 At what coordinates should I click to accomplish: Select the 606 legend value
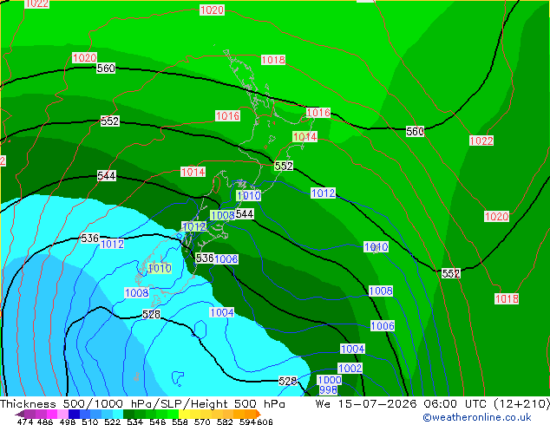coord(265,422)
